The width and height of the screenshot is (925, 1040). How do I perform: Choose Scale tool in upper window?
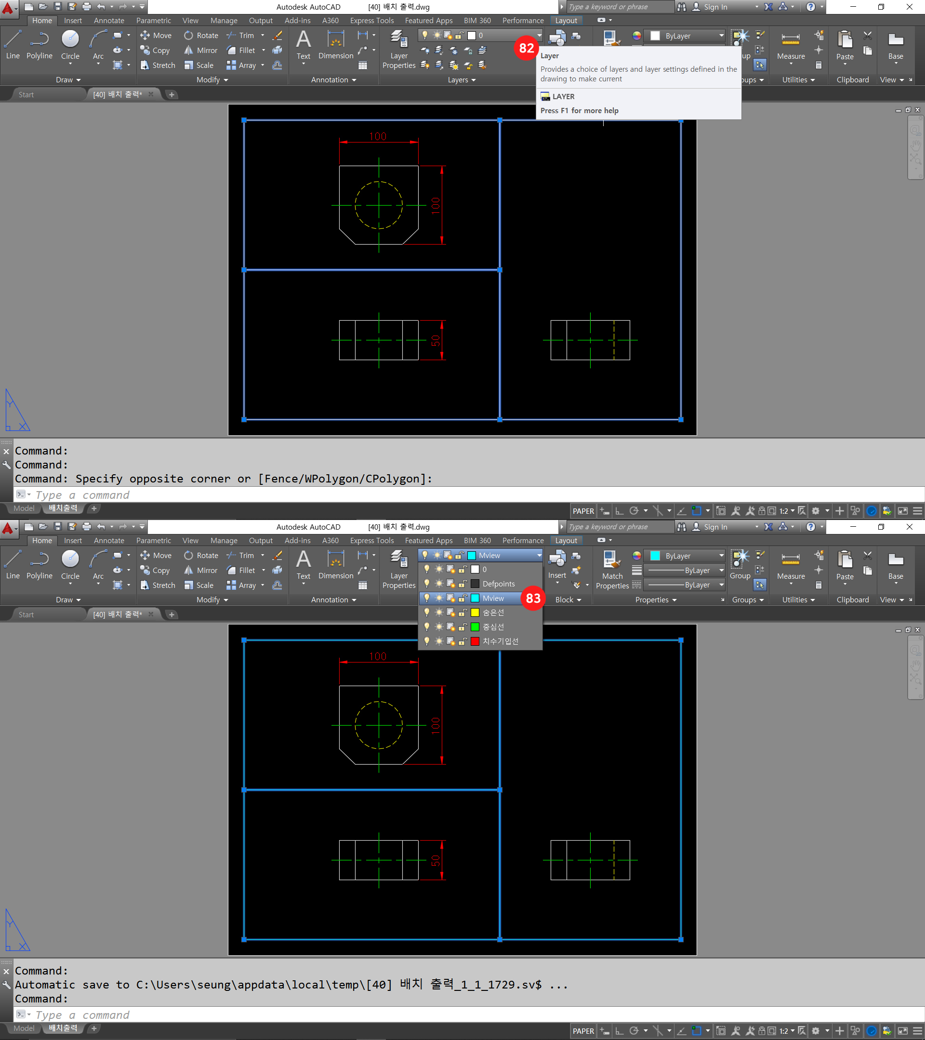pyautogui.click(x=198, y=65)
